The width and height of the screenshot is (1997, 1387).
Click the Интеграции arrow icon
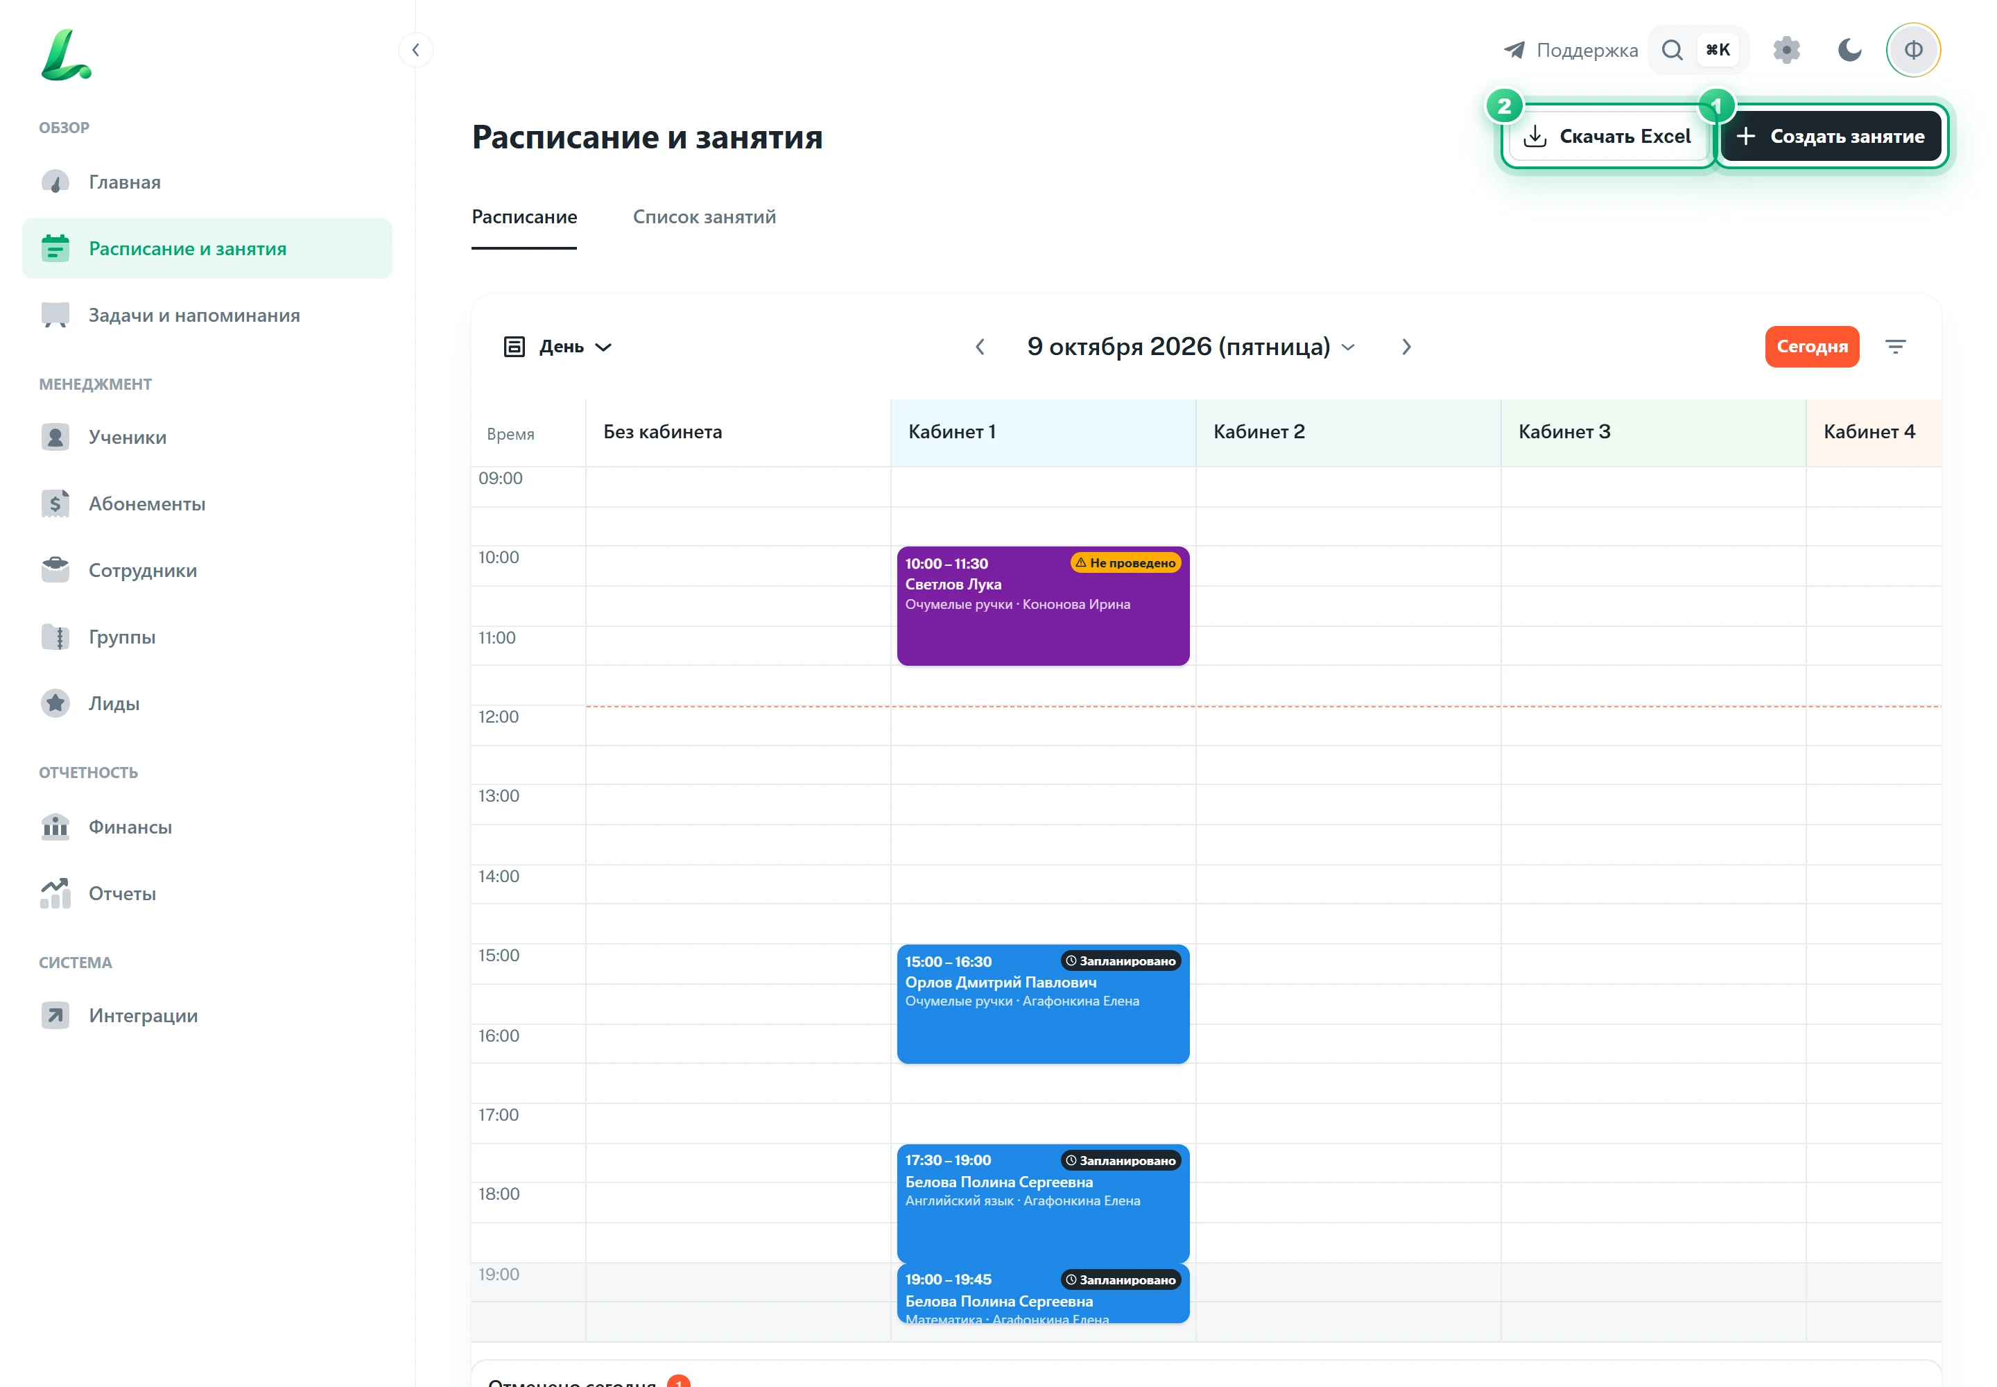(x=55, y=1015)
